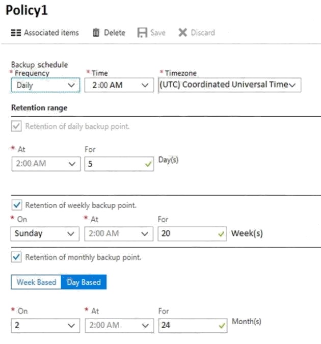The image size is (321, 344).
Task: Click the weekly retention weeks field
Action: 189,234
